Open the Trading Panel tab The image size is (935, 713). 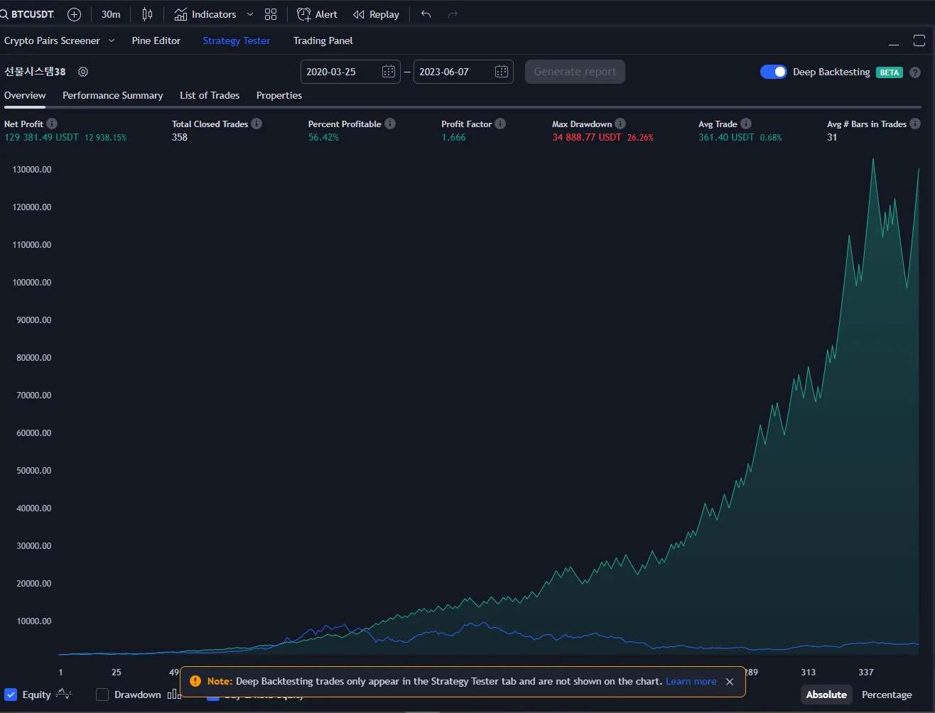pyautogui.click(x=323, y=40)
